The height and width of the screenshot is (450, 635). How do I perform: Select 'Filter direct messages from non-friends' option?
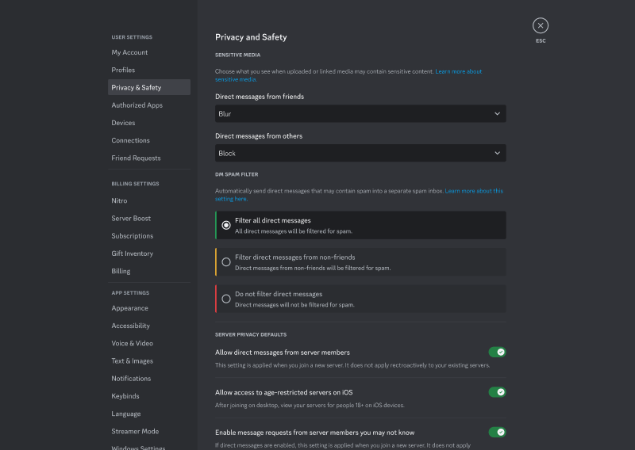360,262
